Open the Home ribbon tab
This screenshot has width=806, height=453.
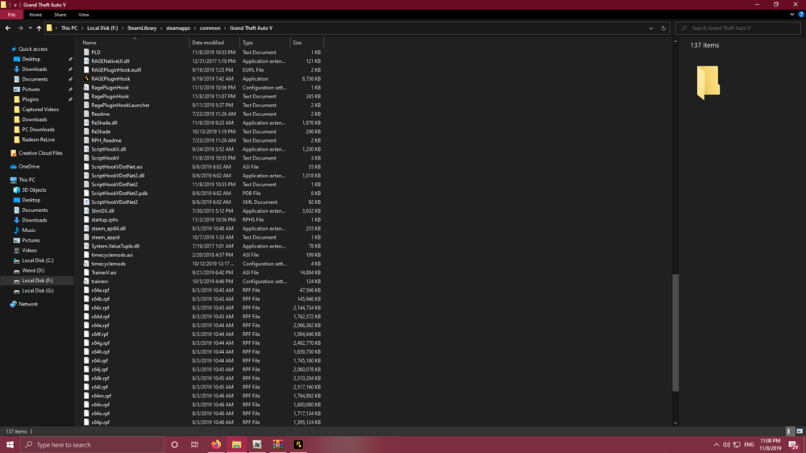point(35,15)
